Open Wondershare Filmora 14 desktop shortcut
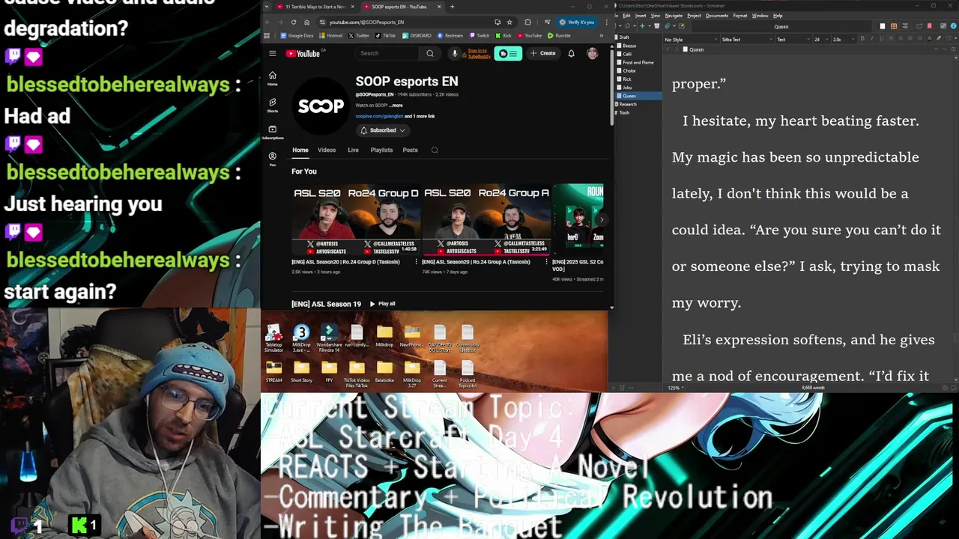 point(329,339)
